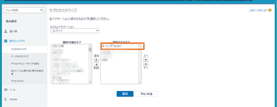
Task: Select ページのカスタマイズ in the sidebar
Action: point(19,56)
